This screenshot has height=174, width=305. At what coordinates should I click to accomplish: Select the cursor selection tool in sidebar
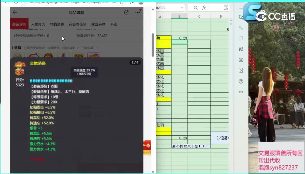click(241, 17)
